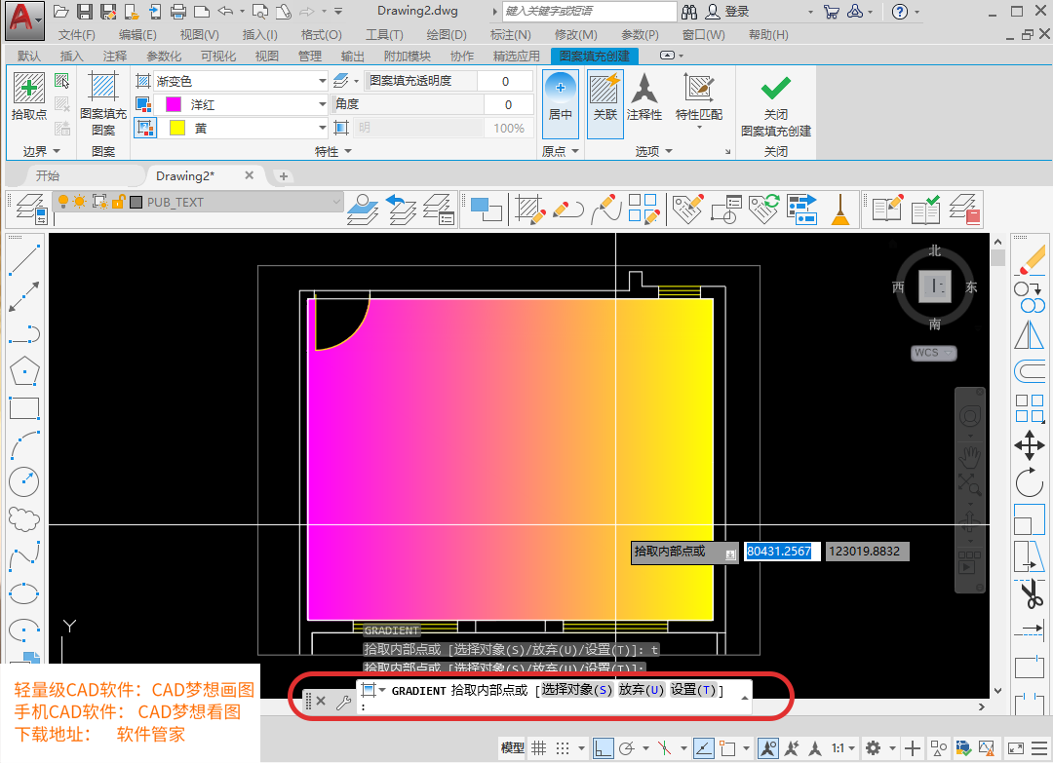Switch to the 开始 document tab
The height and width of the screenshot is (763, 1053).
point(48,175)
